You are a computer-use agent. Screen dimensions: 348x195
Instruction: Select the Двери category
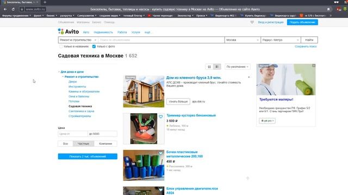(72, 82)
